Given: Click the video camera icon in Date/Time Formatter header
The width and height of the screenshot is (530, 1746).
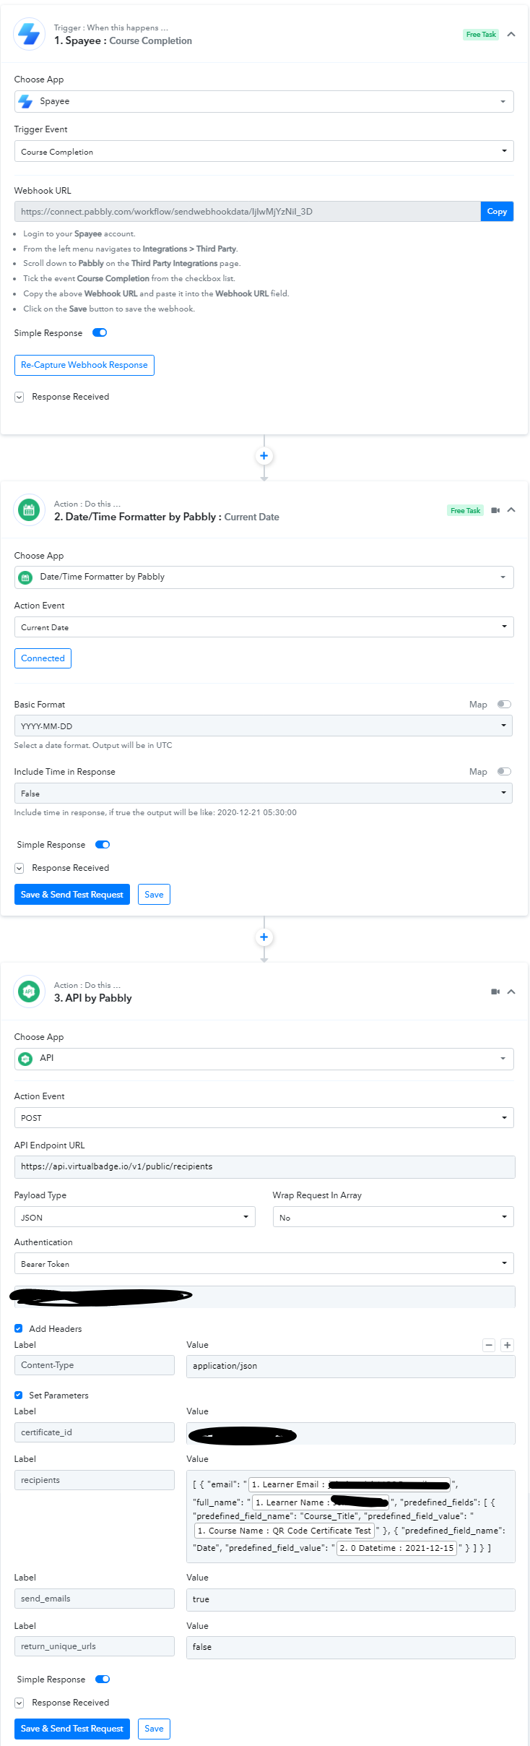Looking at the screenshot, I should click(x=495, y=510).
